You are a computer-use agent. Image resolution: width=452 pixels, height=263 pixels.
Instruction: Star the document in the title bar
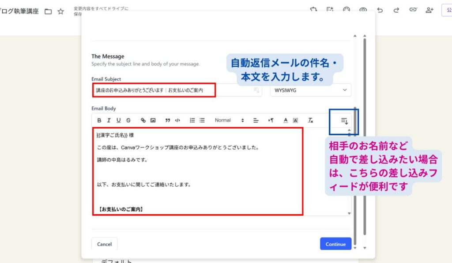[61, 11]
